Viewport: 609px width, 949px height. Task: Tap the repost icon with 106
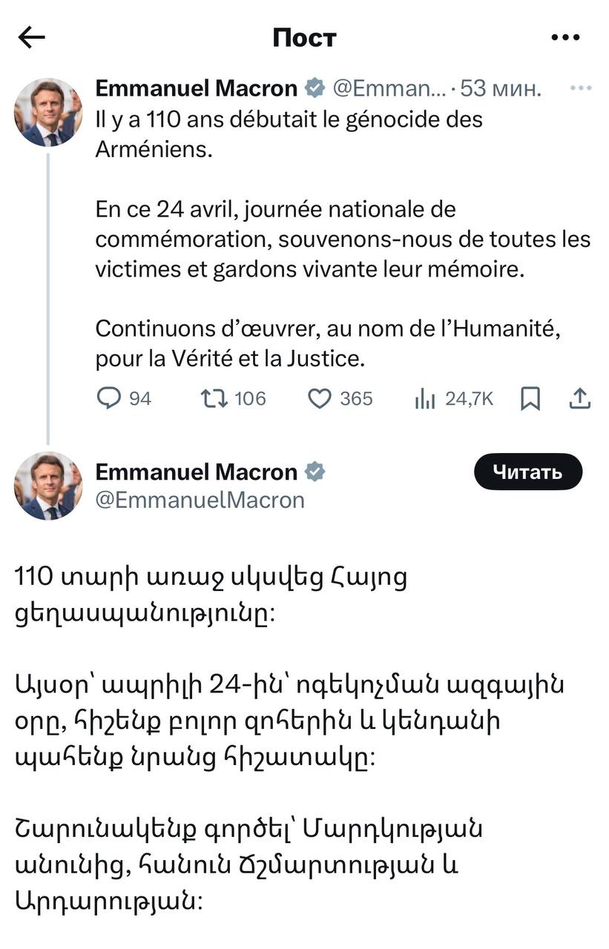pos(214,399)
